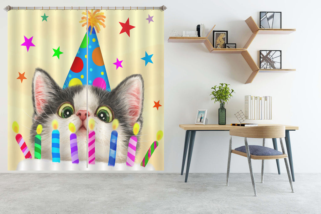Screen dimensions: 321x214
Task: Select the small photo frame on the desk
Action: click(201, 117)
